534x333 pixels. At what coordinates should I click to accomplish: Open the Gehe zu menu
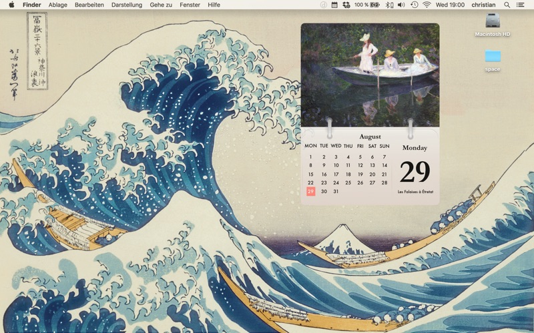(161, 5)
